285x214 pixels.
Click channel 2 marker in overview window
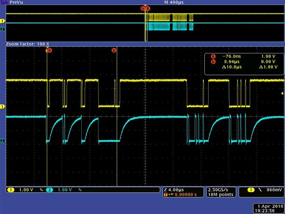3,29
